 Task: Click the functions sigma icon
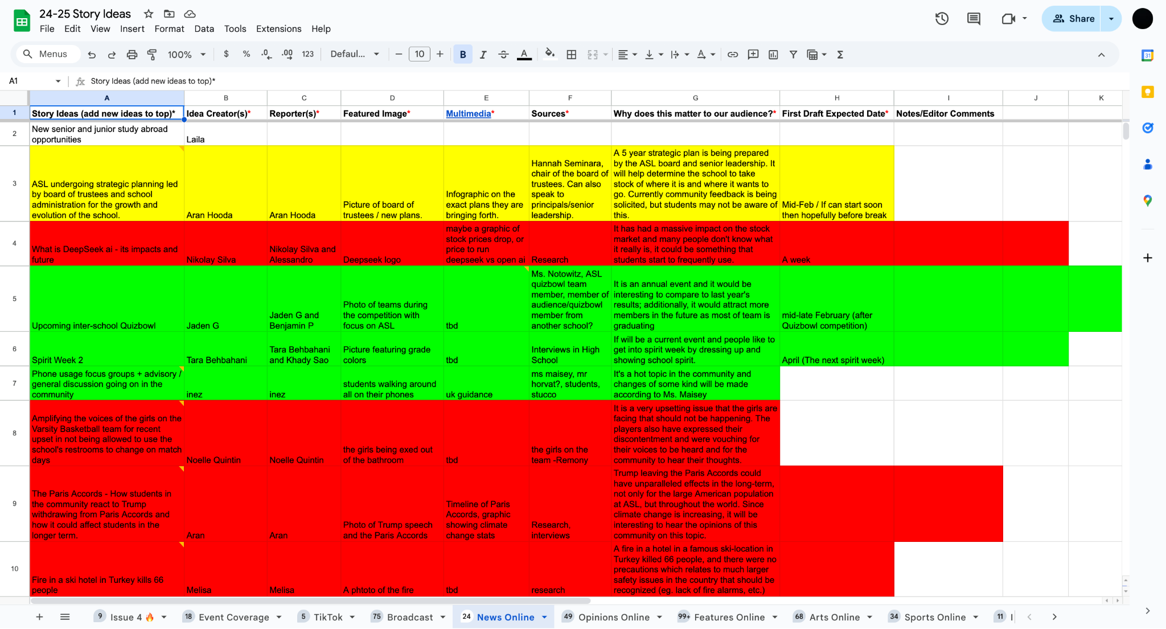point(840,55)
